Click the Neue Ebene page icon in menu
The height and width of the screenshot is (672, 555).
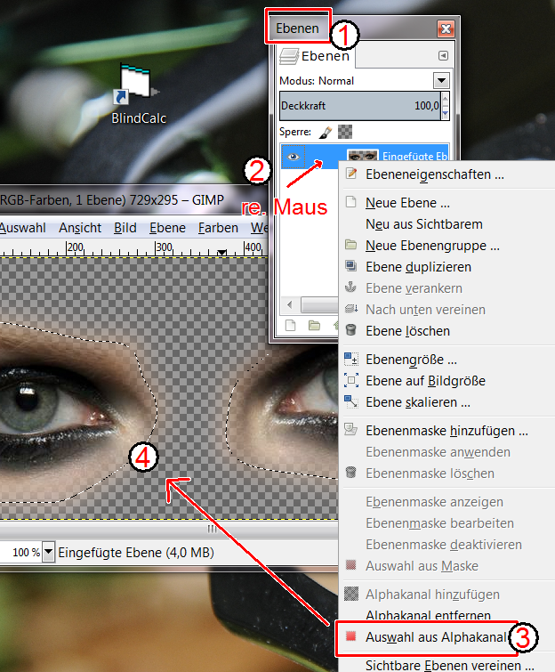pyautogui.click(x=350, y=202)
